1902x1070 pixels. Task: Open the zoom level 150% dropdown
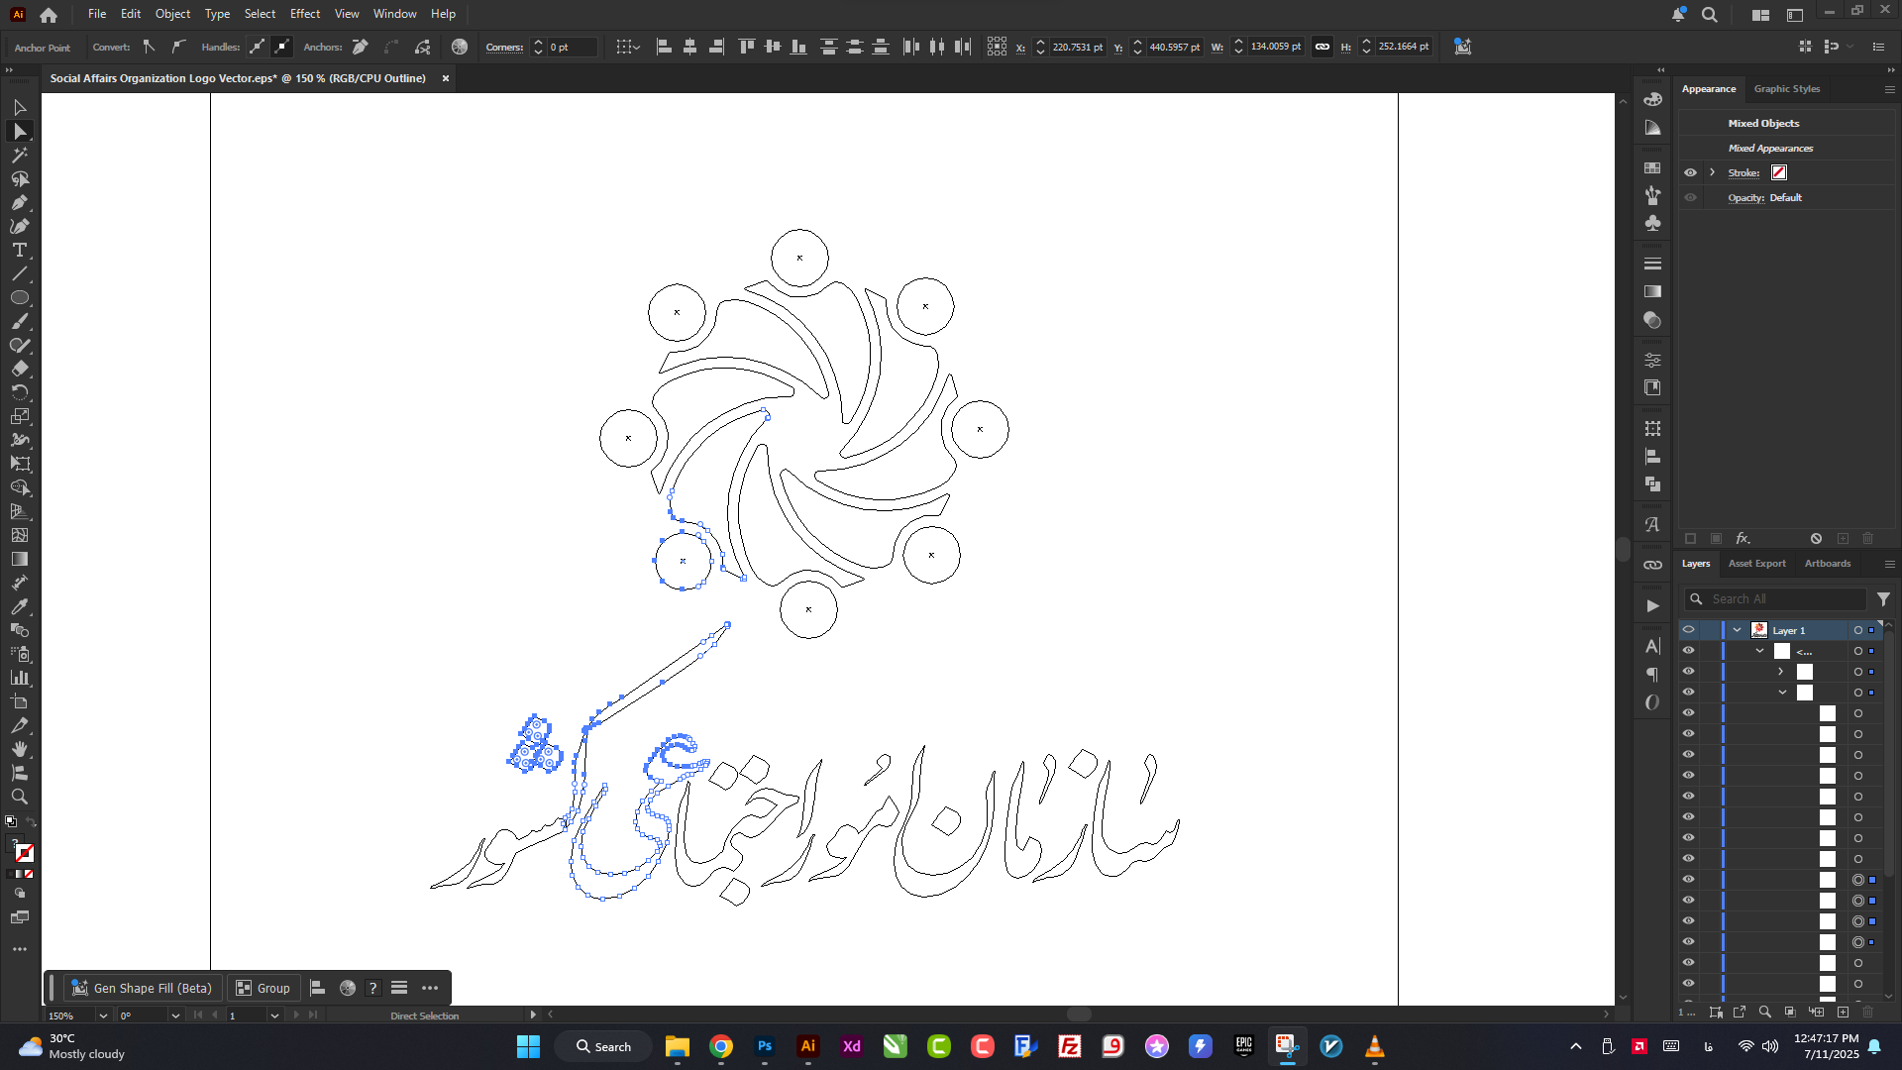(x=102, y=1016)
